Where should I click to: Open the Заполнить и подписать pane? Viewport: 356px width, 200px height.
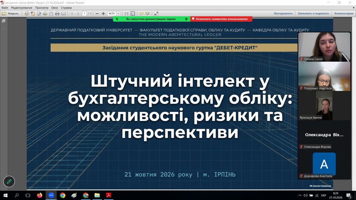click(x=313, y=14)
